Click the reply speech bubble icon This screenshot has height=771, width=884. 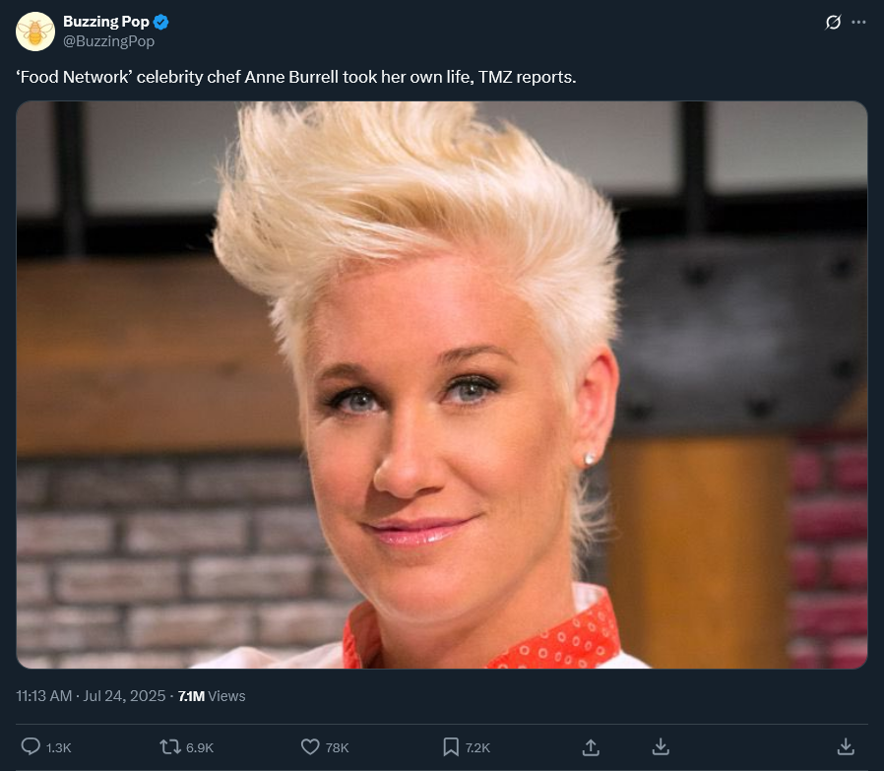(31, 746)
